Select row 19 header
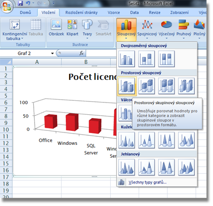 6,190
